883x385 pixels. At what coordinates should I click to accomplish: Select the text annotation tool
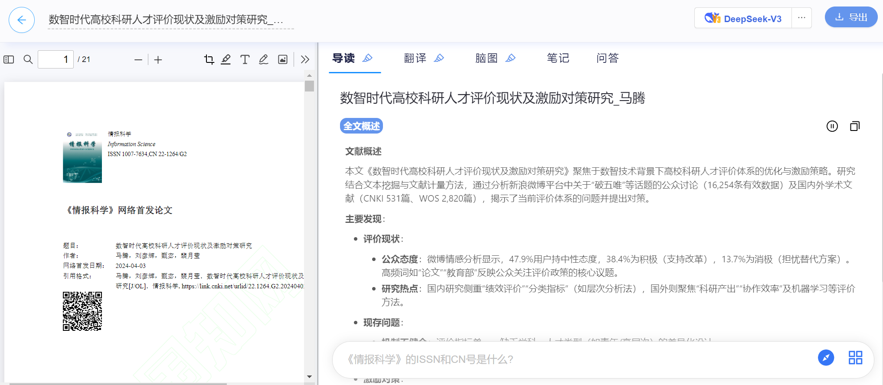(245, 59)
